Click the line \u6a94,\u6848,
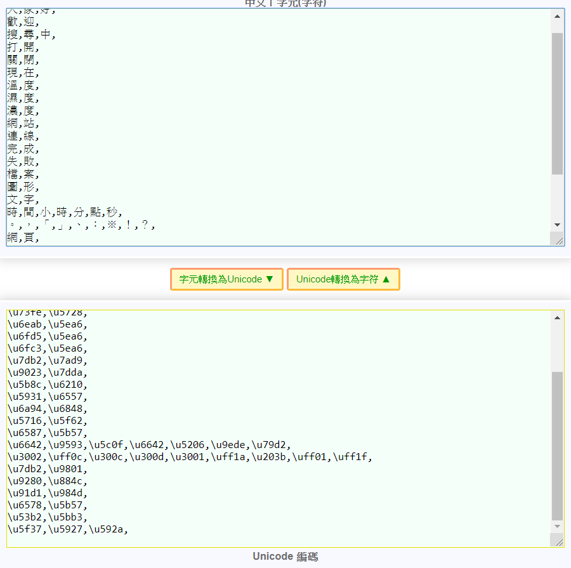The width and height of the screenshot is (571, 568). (48, 409)
